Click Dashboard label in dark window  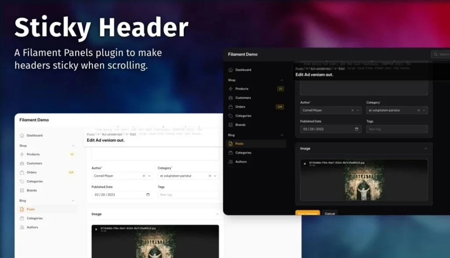pos(243,70)
